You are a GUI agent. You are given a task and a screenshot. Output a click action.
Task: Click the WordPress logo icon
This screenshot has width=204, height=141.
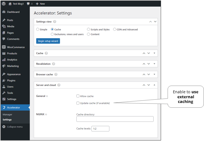coord(4,4)
